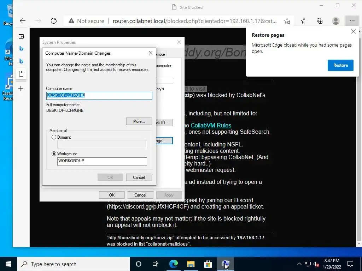Open File Explorer from taskbar
This screenshot has width=362, height=271.
pyautogui.click(x=191, y=264)
